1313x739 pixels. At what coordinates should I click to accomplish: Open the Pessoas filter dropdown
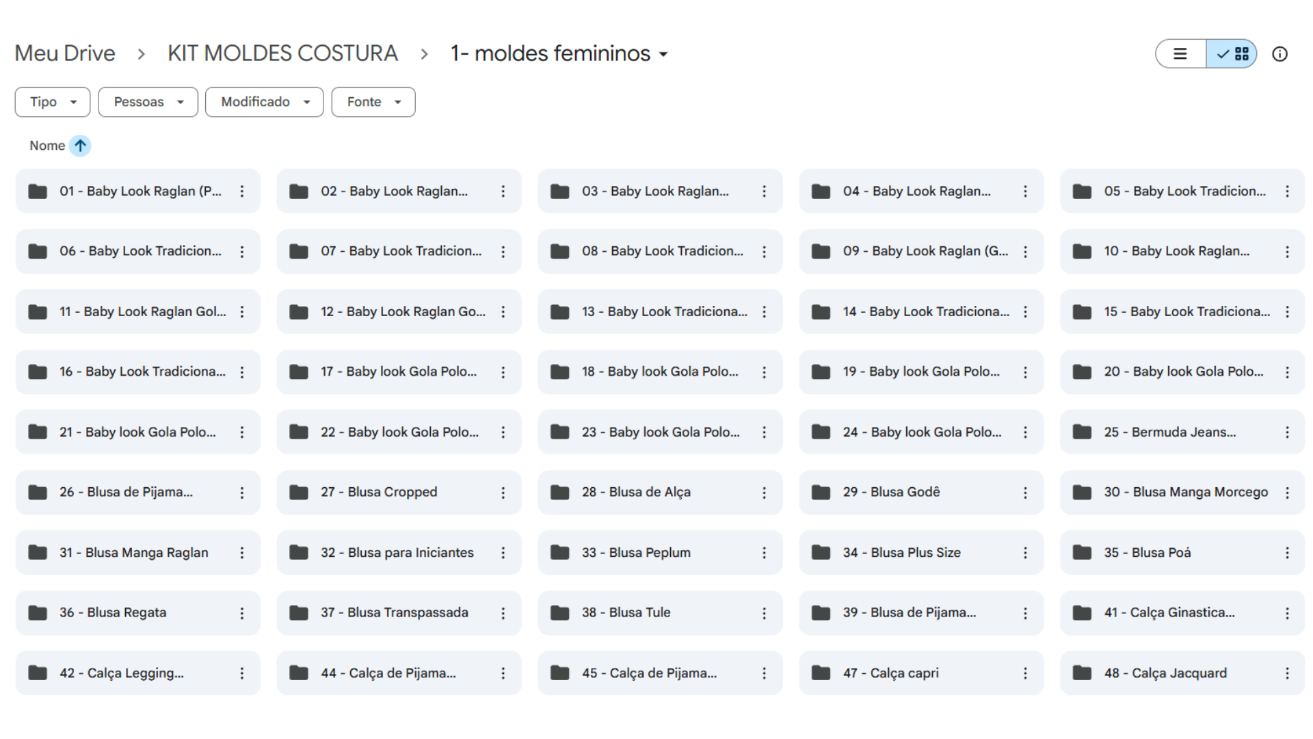(148, 102)
